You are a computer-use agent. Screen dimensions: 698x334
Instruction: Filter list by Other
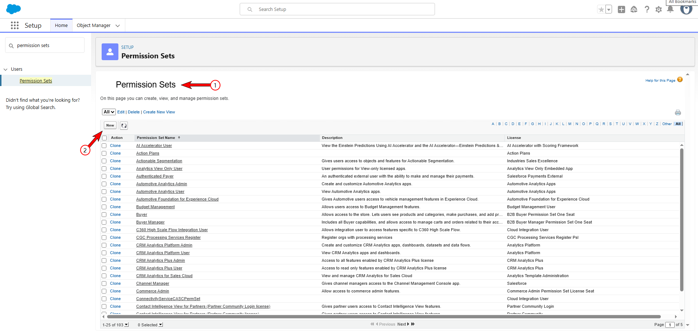[x=667, y=124]
